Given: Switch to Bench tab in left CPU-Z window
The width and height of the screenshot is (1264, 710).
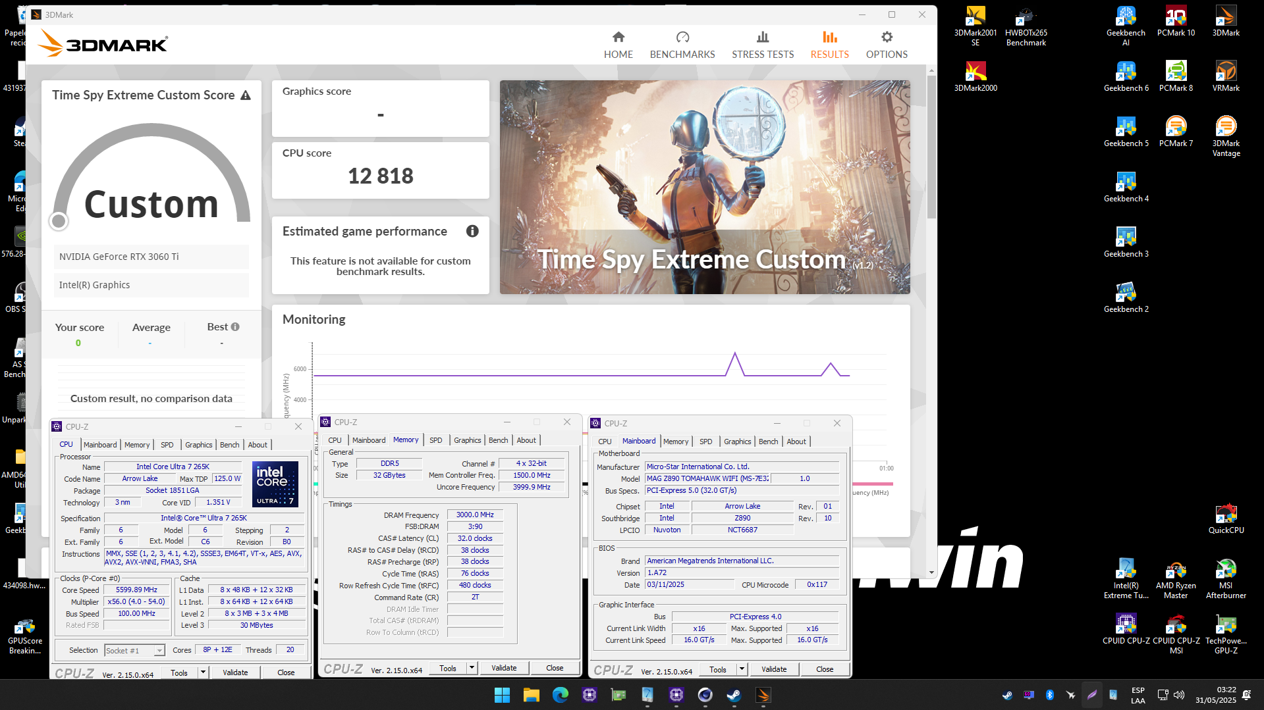Looking at the screenshot, I should [x=229, y=445].
